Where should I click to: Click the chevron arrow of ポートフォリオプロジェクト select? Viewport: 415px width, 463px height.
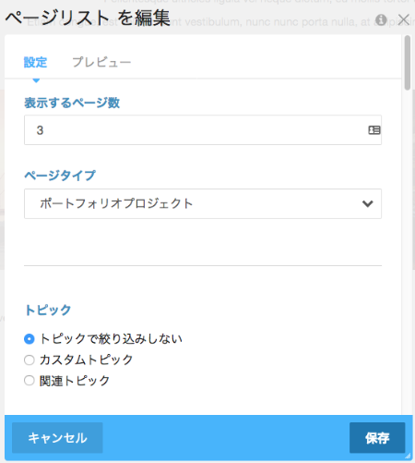point(367,203)
